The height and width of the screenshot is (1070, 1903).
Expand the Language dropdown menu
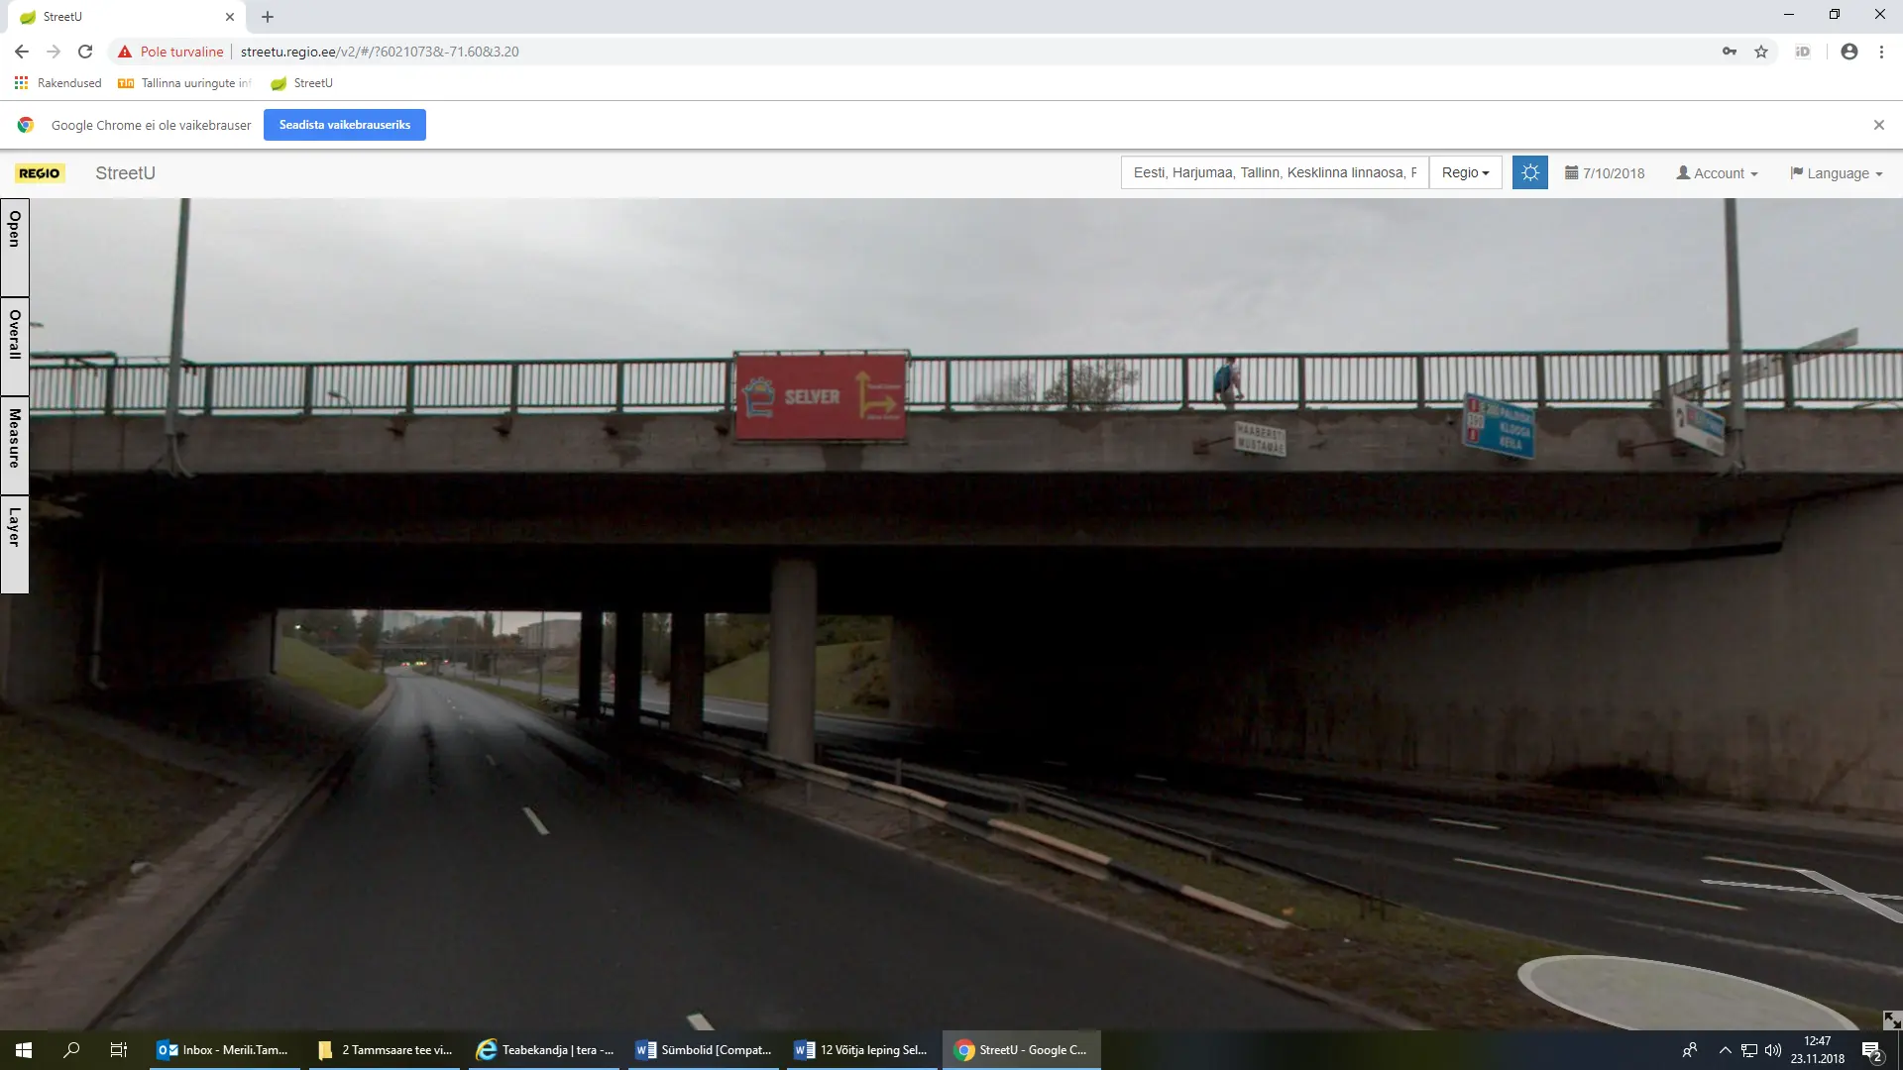(1836, 173)
